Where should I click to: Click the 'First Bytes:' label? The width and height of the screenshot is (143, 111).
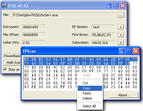tap(81, 35)
